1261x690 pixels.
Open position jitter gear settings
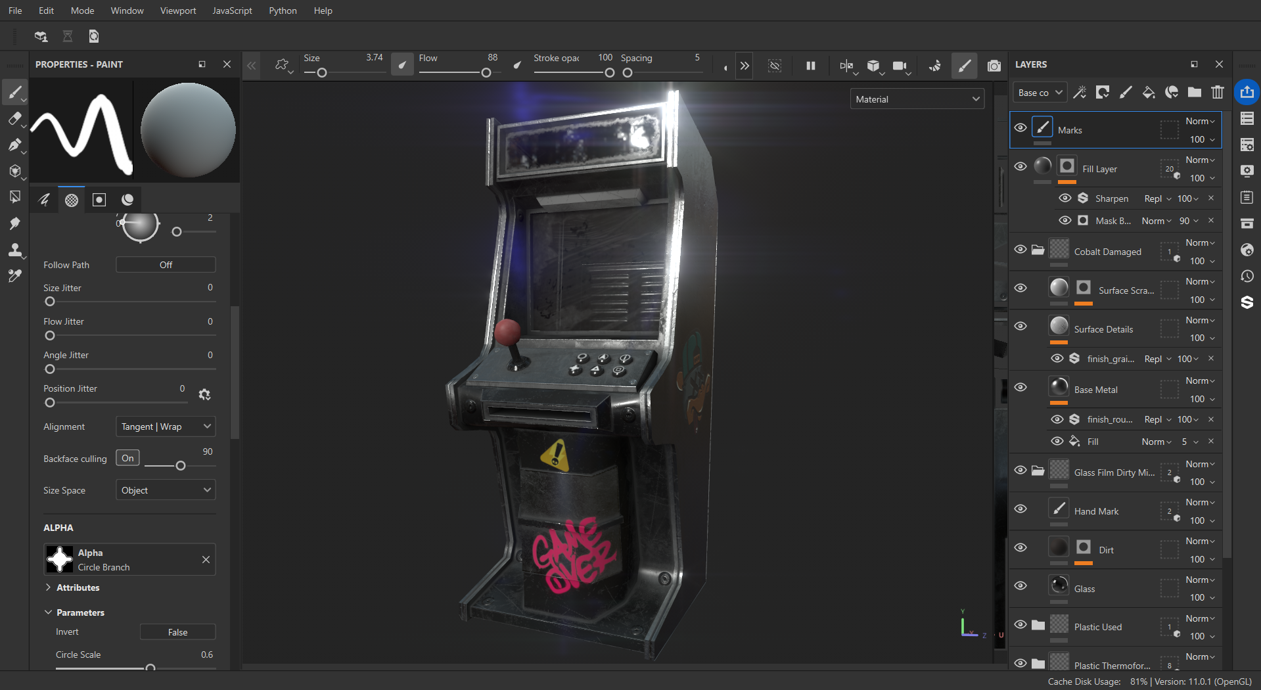[204, 394]
